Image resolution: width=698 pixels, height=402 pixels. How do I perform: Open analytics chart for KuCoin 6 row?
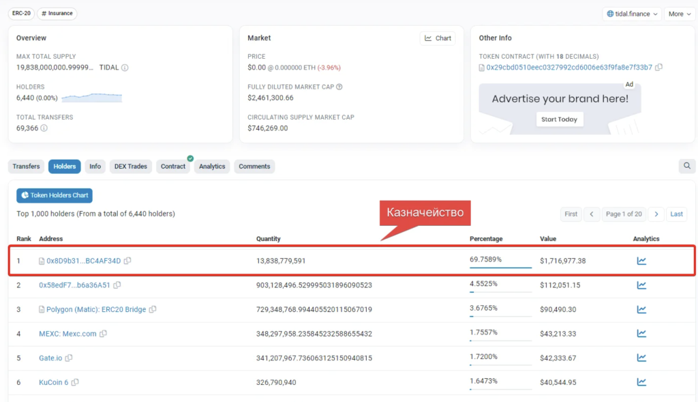pos(641,382)
